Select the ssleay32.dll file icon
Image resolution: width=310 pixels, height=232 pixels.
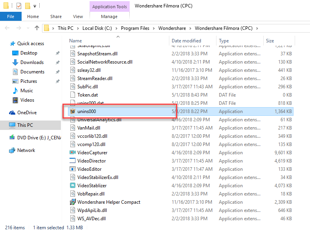pyautogui.click(x=73, y=70)
